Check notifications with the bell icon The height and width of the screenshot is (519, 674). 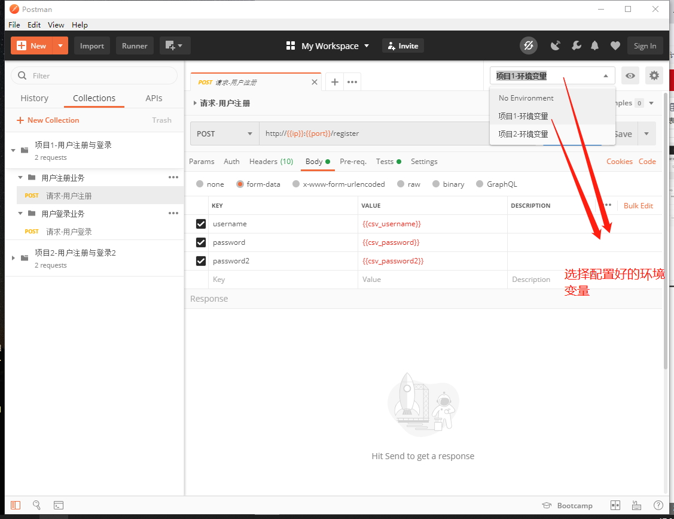[x=596, y=45]
